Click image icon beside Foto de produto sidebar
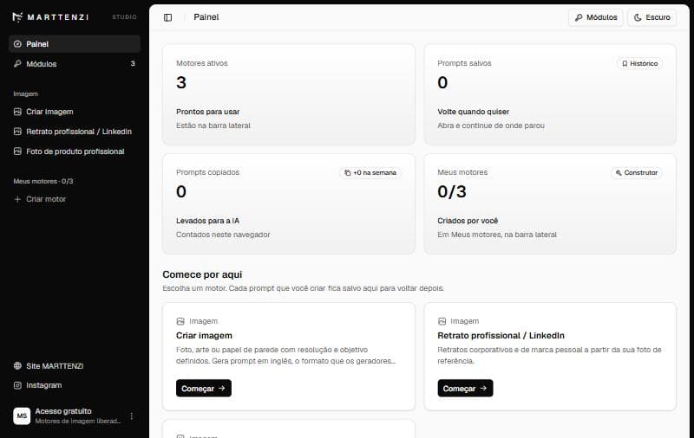This screenshot has width=694, height=438. click(x=17, y=151)
